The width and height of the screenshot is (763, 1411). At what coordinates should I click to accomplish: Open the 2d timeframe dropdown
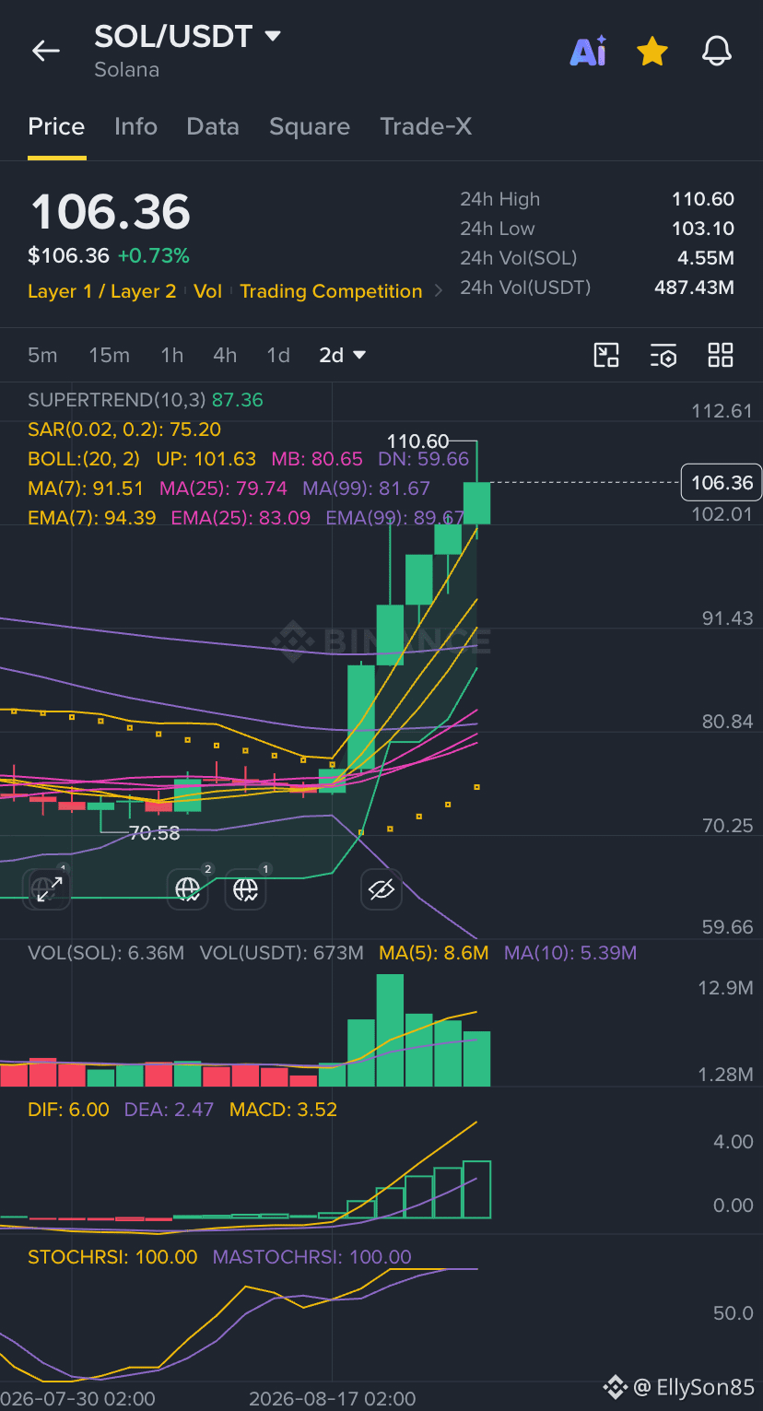[x=343, y=355]
